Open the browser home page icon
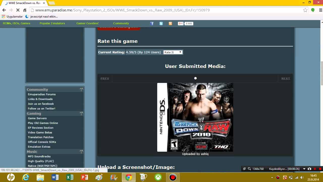Screen dimensions: 323x182 25,10
